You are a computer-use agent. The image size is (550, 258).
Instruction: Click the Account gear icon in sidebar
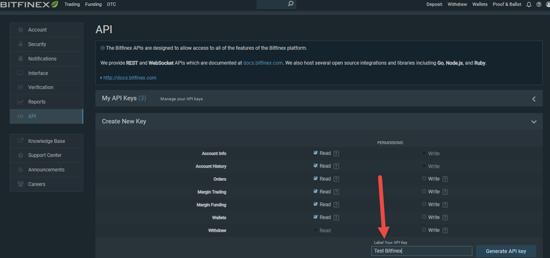[20, 30]
